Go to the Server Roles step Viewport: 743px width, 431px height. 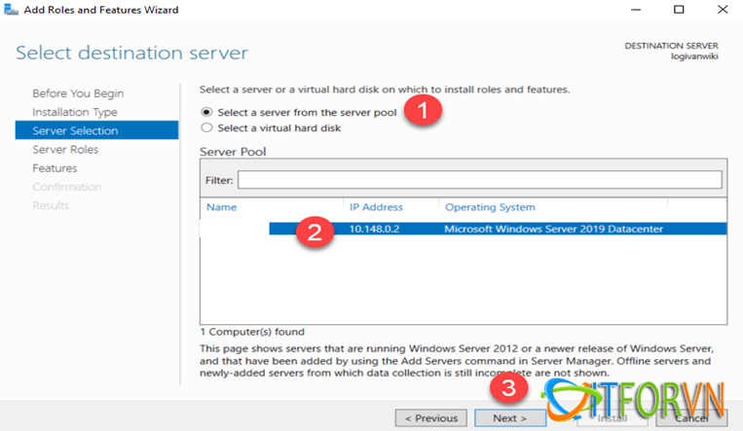[x=65, y=149]
